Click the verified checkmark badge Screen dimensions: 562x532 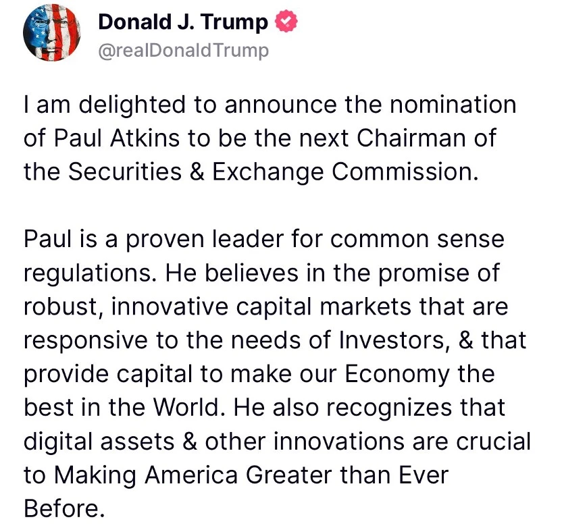(x=286, y=23)
